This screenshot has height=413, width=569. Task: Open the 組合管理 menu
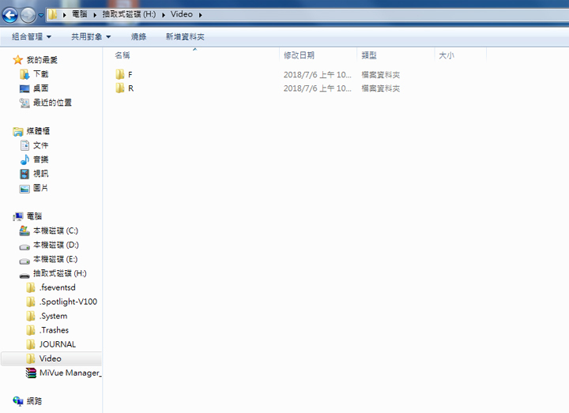[32, 36]
